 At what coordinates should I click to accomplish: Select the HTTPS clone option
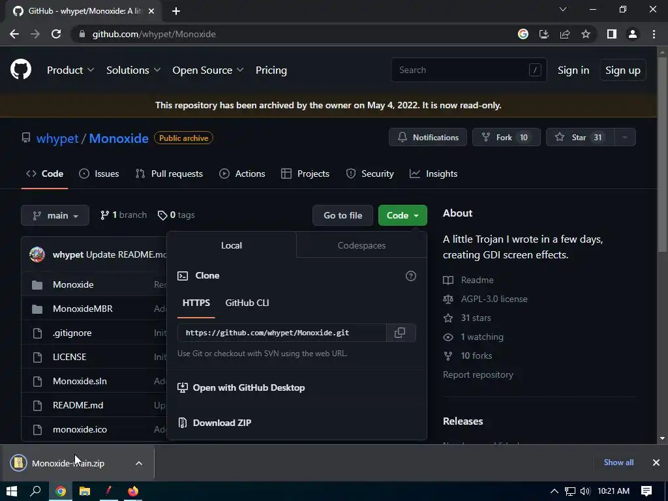pos(196,303)
